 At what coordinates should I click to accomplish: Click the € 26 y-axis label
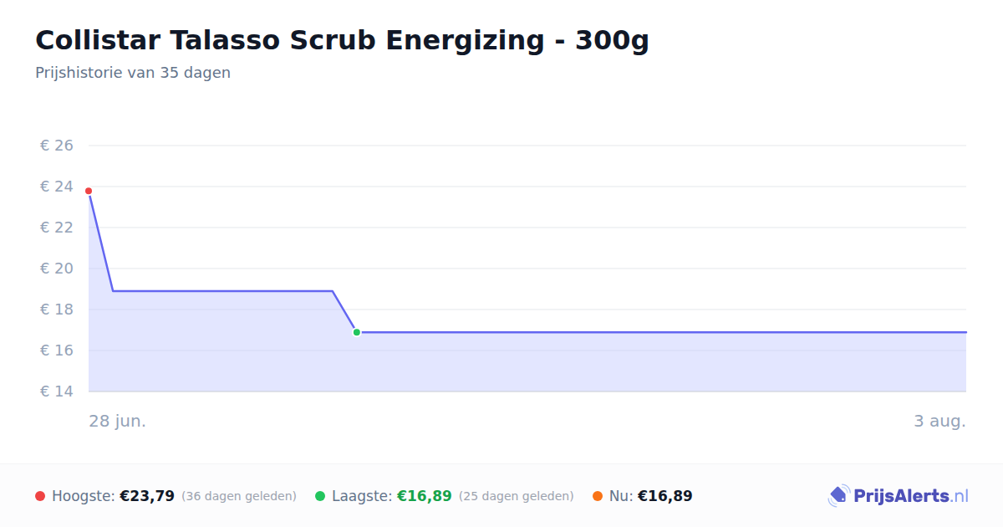(57, 146)
